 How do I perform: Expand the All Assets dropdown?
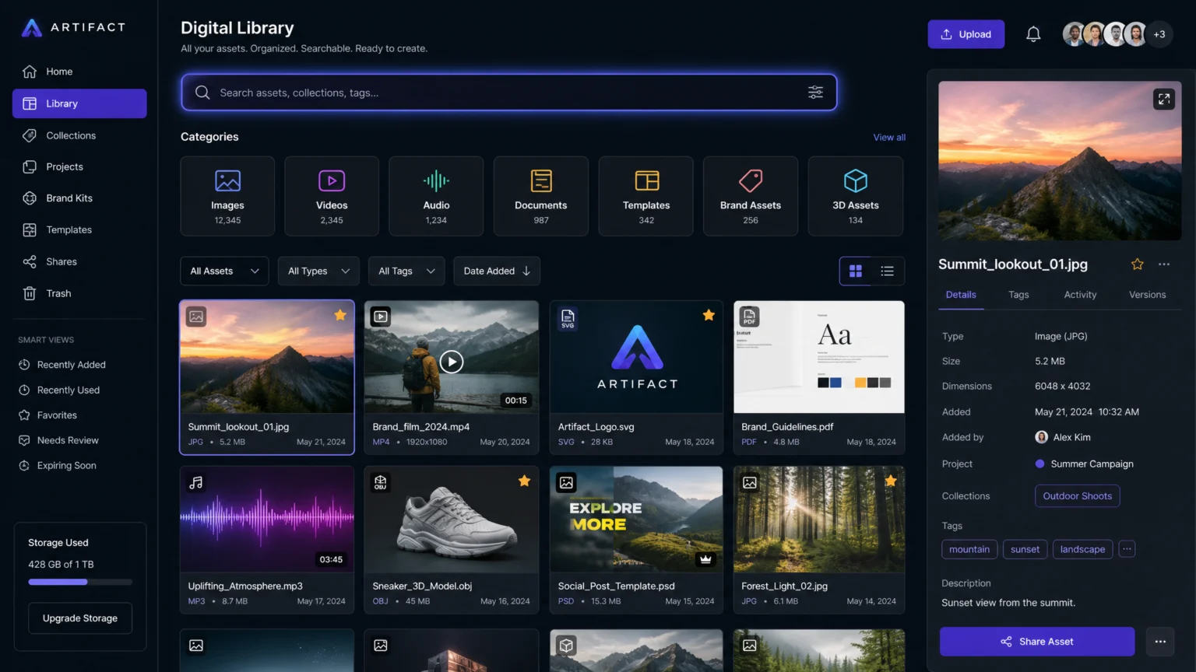point(224,271)
